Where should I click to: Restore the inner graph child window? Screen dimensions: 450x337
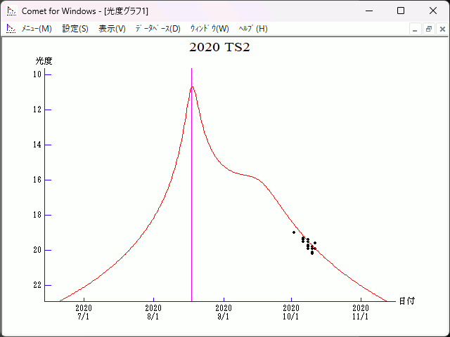[428, 29]
